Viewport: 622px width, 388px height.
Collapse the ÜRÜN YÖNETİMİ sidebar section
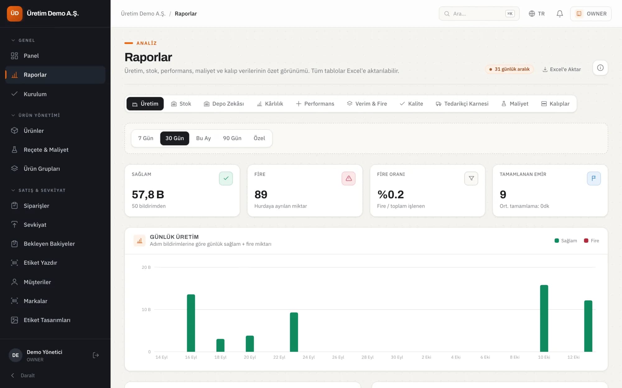35,115
